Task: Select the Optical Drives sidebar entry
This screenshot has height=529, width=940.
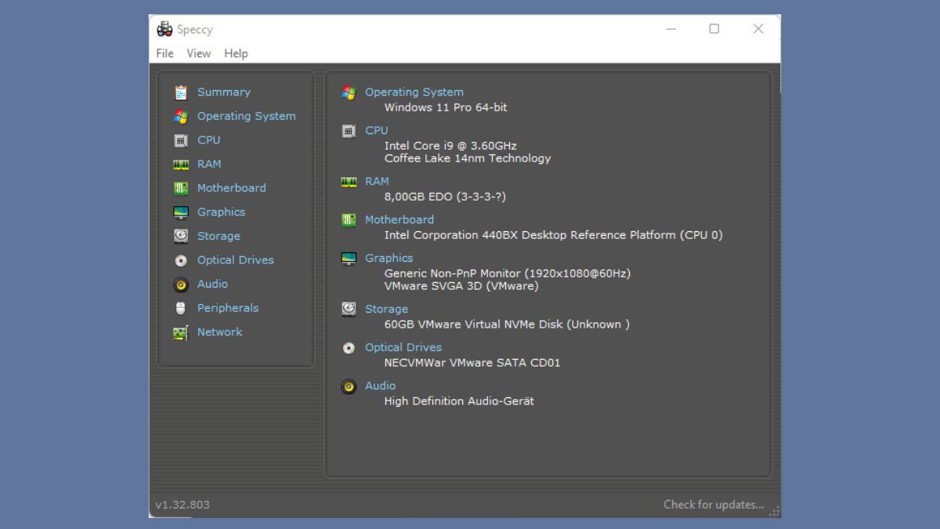Action: pos(236,260)
